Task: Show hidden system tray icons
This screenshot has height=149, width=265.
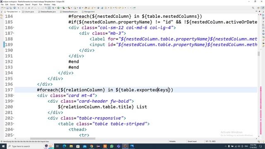Action: (225, 146)
